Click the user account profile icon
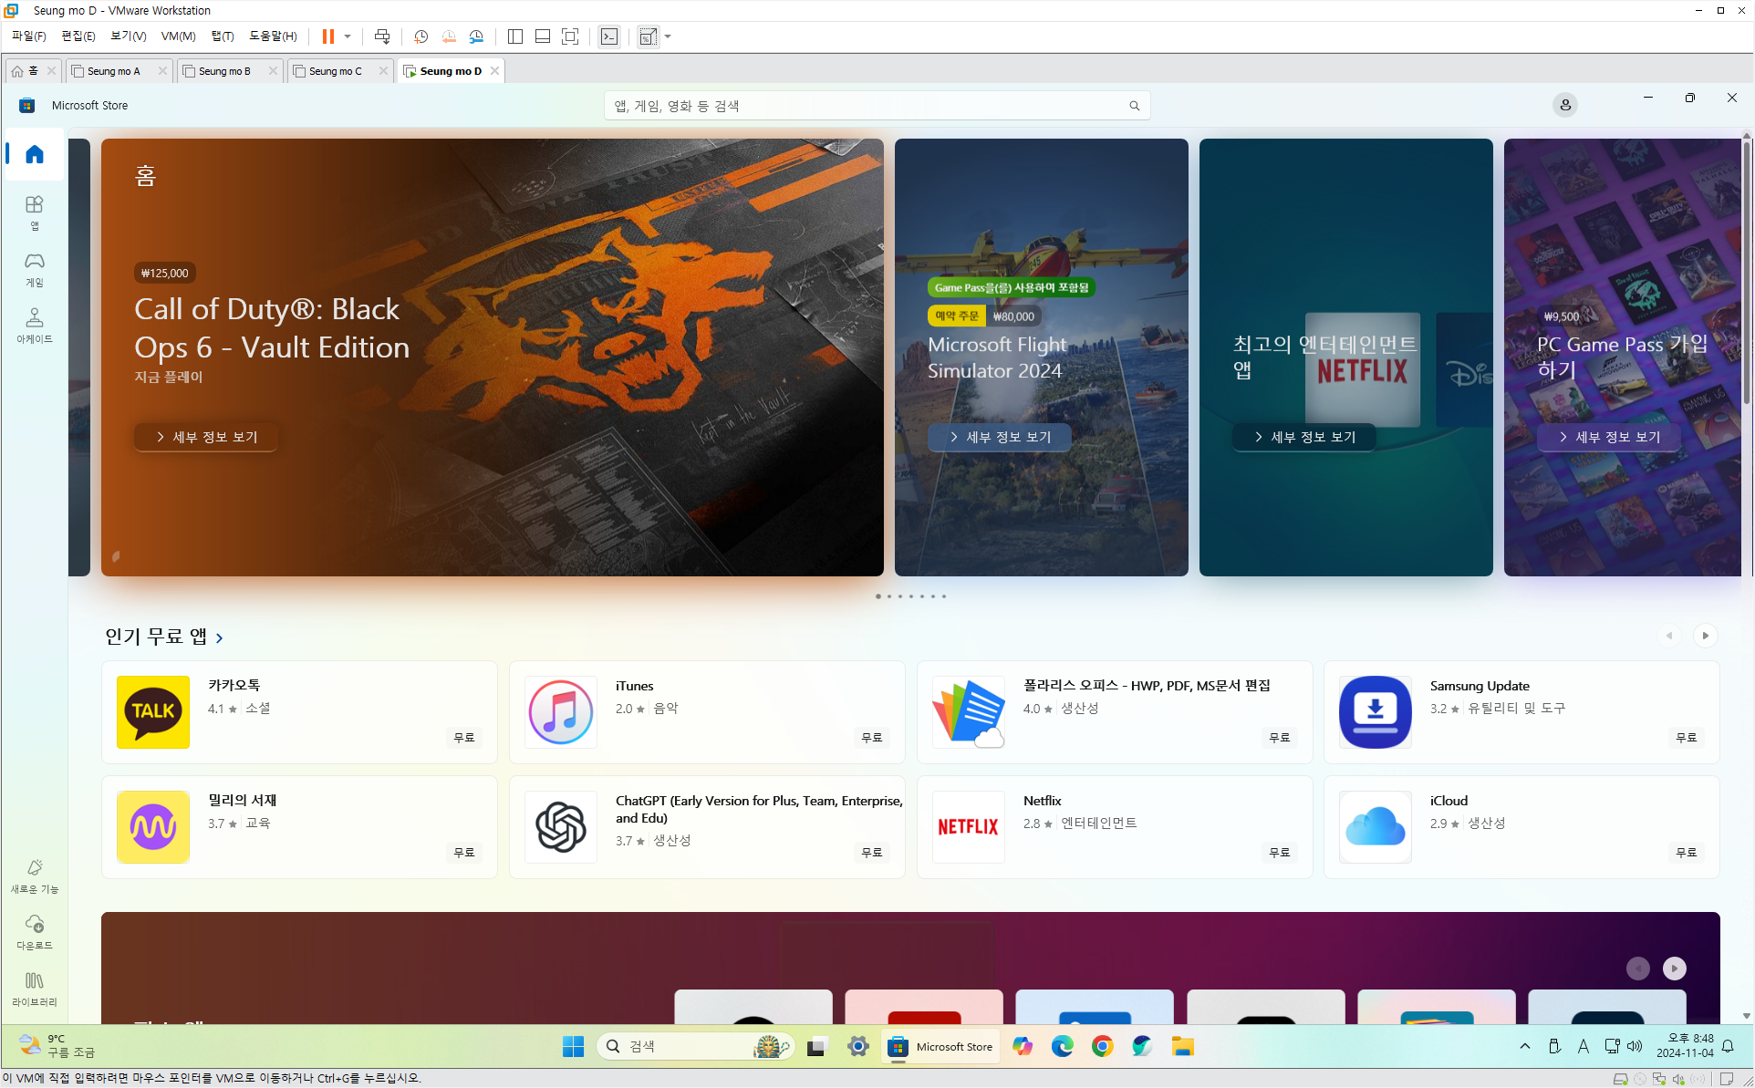 tap(1564, 105)
